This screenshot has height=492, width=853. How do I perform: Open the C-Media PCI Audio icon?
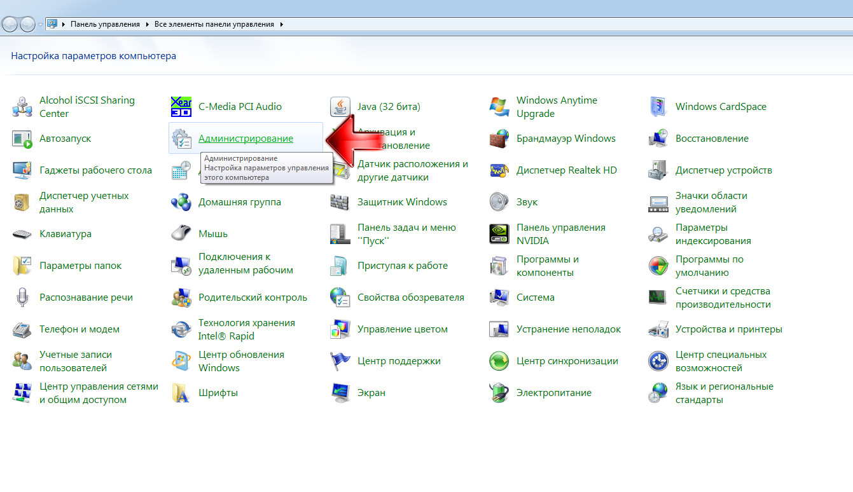point(181,107)
